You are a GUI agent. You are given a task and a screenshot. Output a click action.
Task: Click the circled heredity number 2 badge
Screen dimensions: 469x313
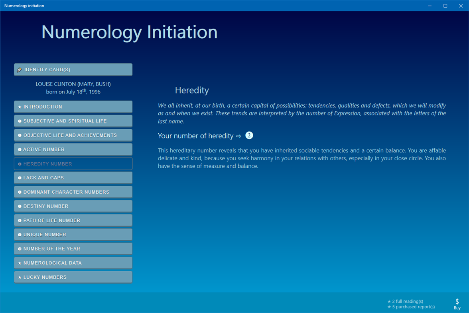(x=249, y=135)
